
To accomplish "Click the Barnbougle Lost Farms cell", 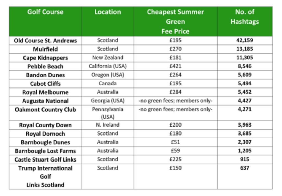I will (x=45, y=151).
